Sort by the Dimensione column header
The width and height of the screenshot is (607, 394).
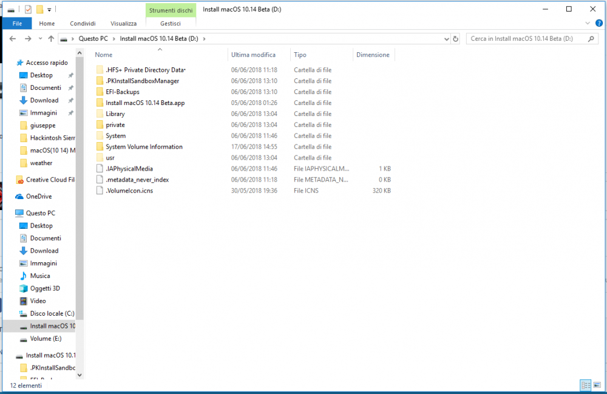pos(373,55)
